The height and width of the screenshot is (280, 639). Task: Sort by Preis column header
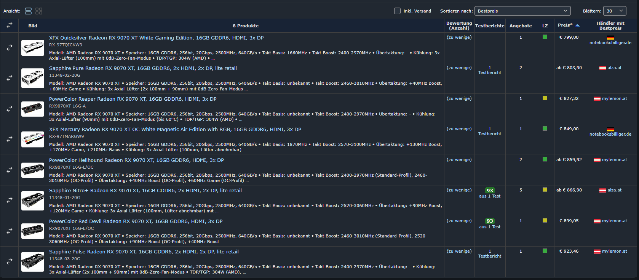coord(565,25)
